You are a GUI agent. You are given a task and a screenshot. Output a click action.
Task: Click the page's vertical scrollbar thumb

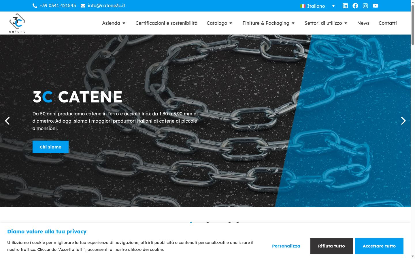[413, 24]
